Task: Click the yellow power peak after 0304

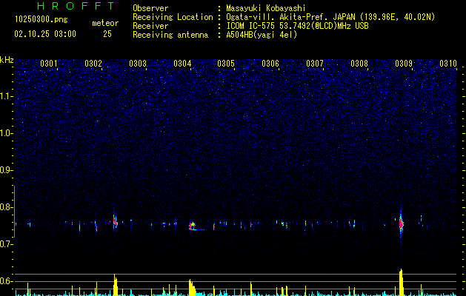Action: click(192, 287)
